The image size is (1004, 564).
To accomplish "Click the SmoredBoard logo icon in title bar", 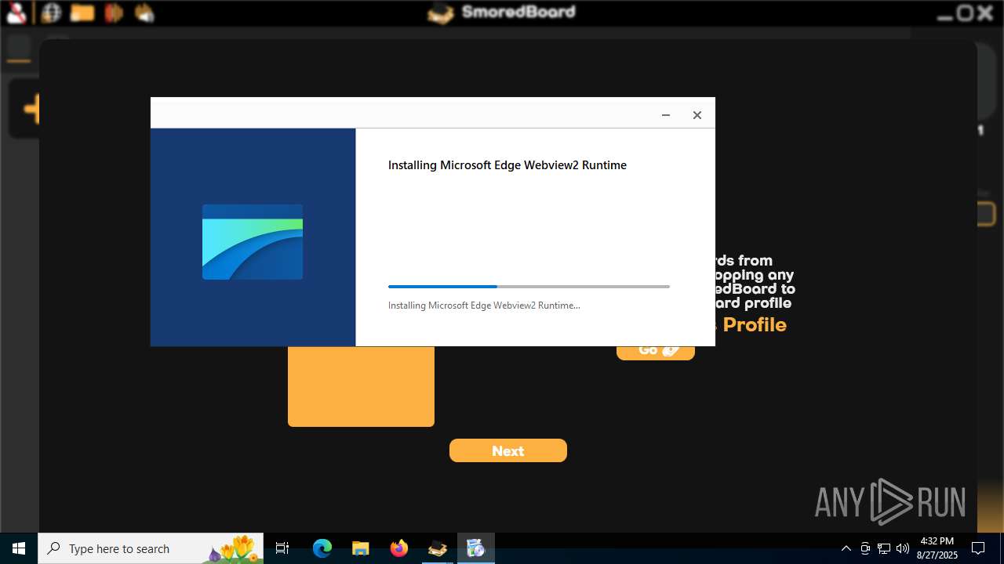I will [441, 13].
